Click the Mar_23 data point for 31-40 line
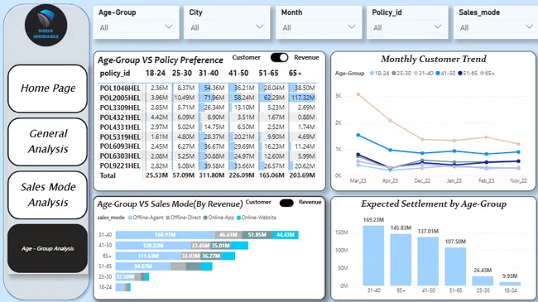Viewport: 538px width, 302px height. [358, 94]
